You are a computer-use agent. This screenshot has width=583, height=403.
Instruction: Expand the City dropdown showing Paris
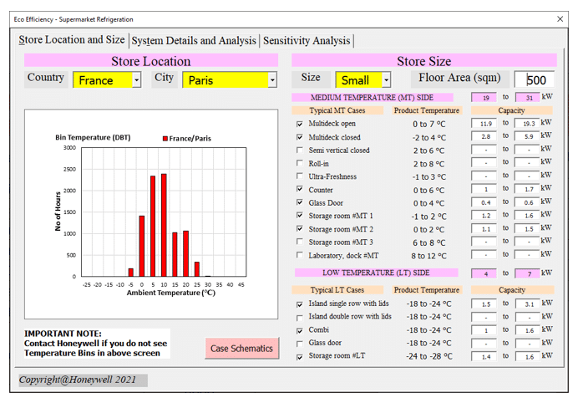[x=271, y=80]
